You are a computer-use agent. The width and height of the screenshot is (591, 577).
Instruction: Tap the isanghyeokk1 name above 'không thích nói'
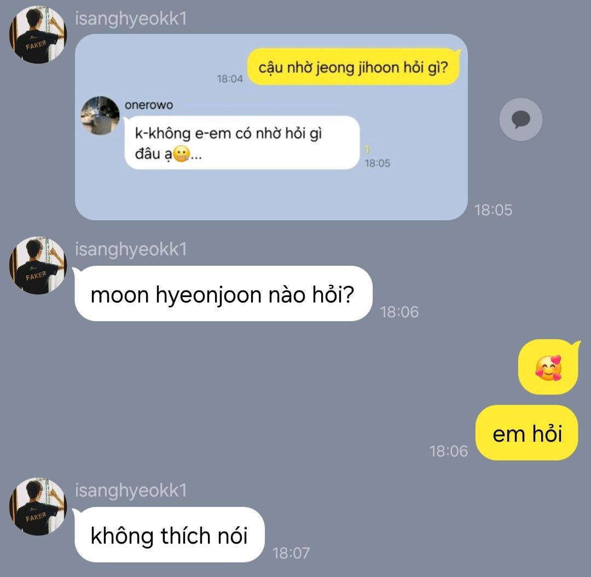pos(131,490)
